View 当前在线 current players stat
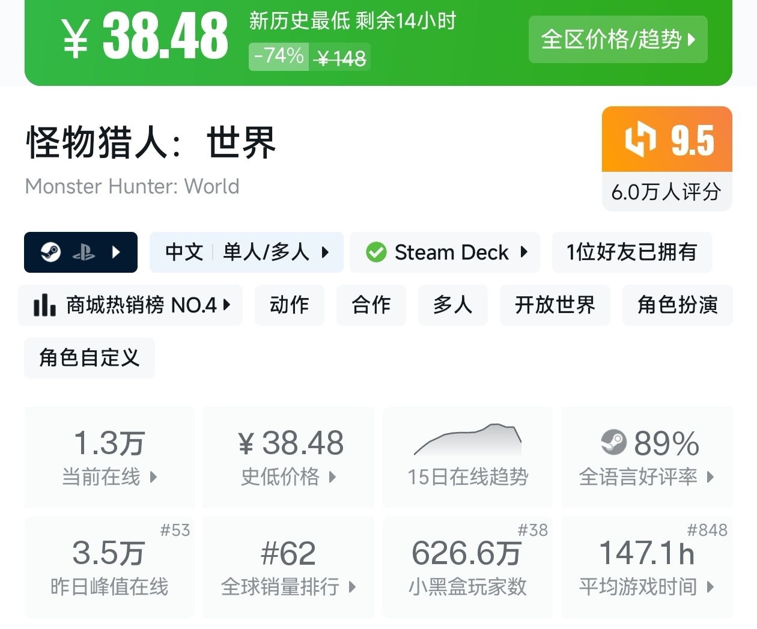 pos(109,457)
